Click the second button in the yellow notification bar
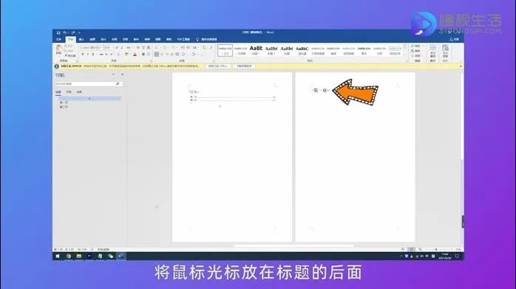The image size is (516, 289). coord(244,66)
